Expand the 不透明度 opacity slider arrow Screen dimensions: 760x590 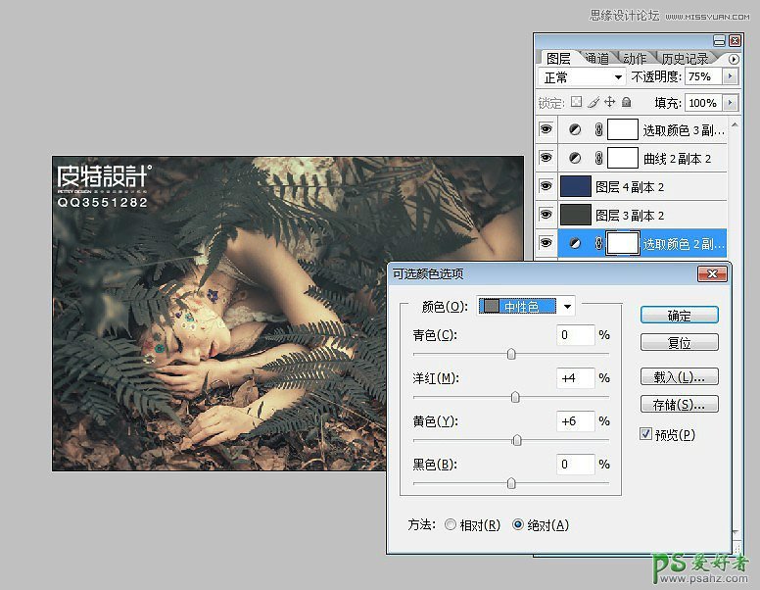click(729, 76)
